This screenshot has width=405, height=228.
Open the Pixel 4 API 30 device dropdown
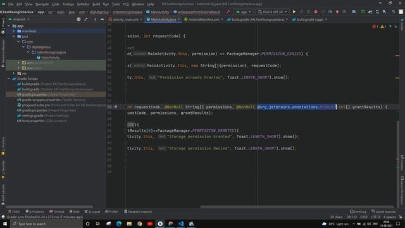273,12
